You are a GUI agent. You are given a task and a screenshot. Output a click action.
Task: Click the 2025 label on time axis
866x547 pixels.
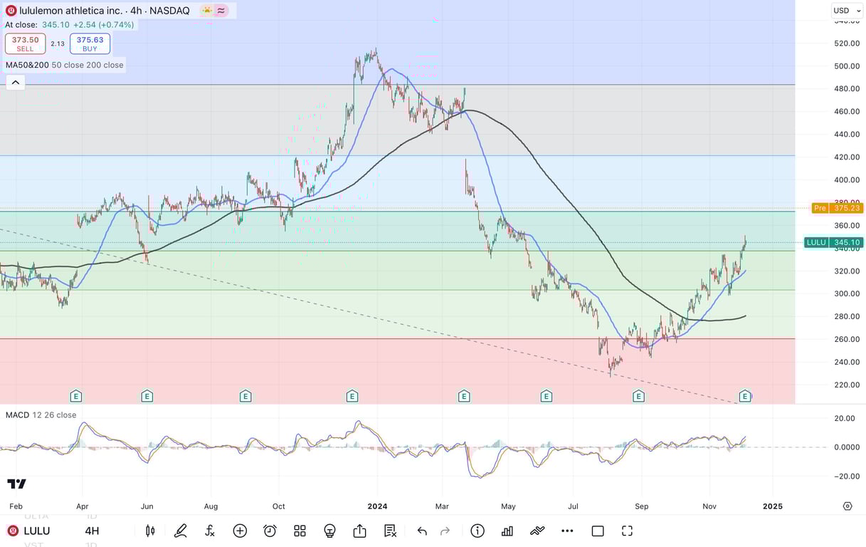(x=772, y=506)
